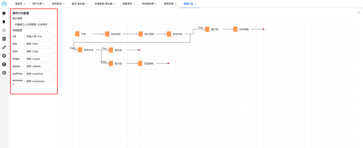Open the help question mark icon
363x148 pixels.
tap(4, 64)
